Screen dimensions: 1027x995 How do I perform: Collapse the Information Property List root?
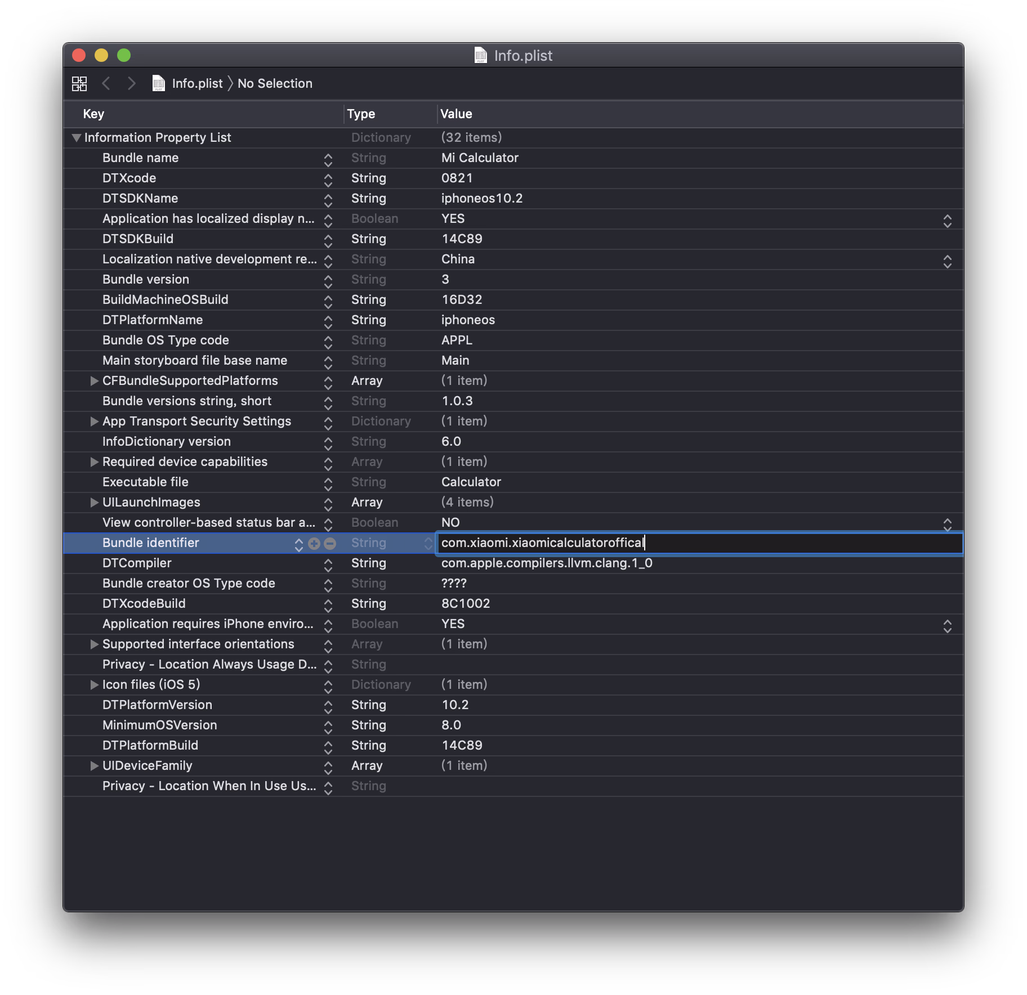coord(77,138)
